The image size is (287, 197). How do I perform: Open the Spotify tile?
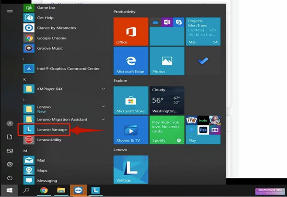tap(167, 130)
